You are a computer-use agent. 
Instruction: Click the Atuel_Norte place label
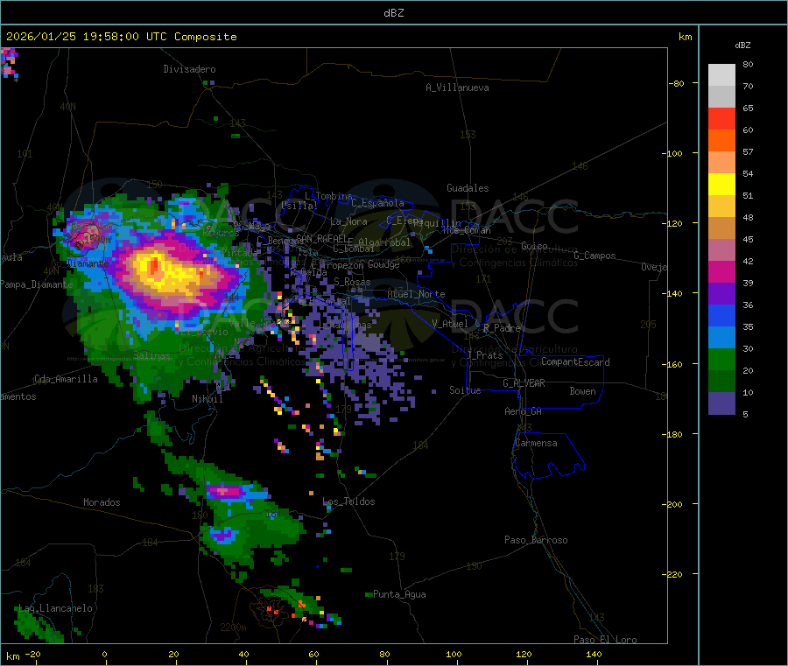pyautogui.click(x=416, y=294)
